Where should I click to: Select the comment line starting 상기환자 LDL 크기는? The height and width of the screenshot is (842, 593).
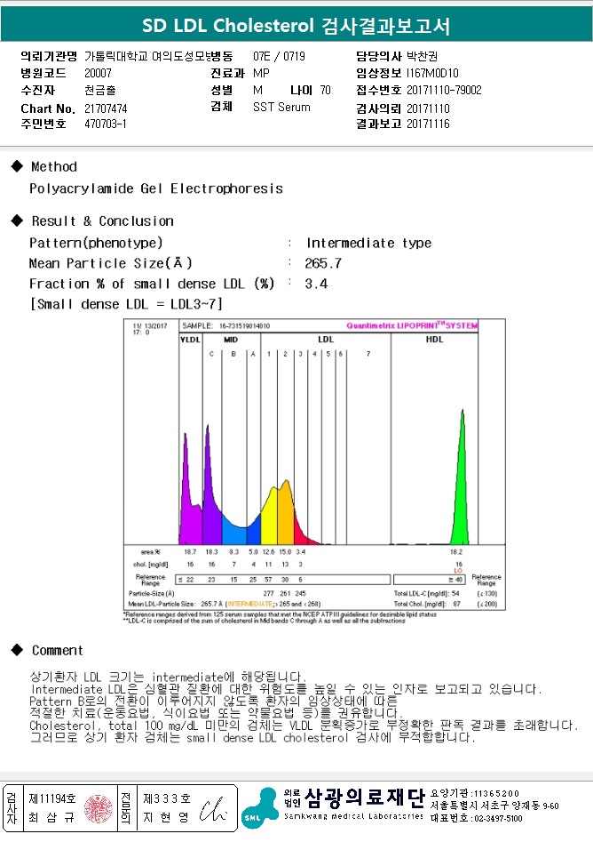[168, 677]
